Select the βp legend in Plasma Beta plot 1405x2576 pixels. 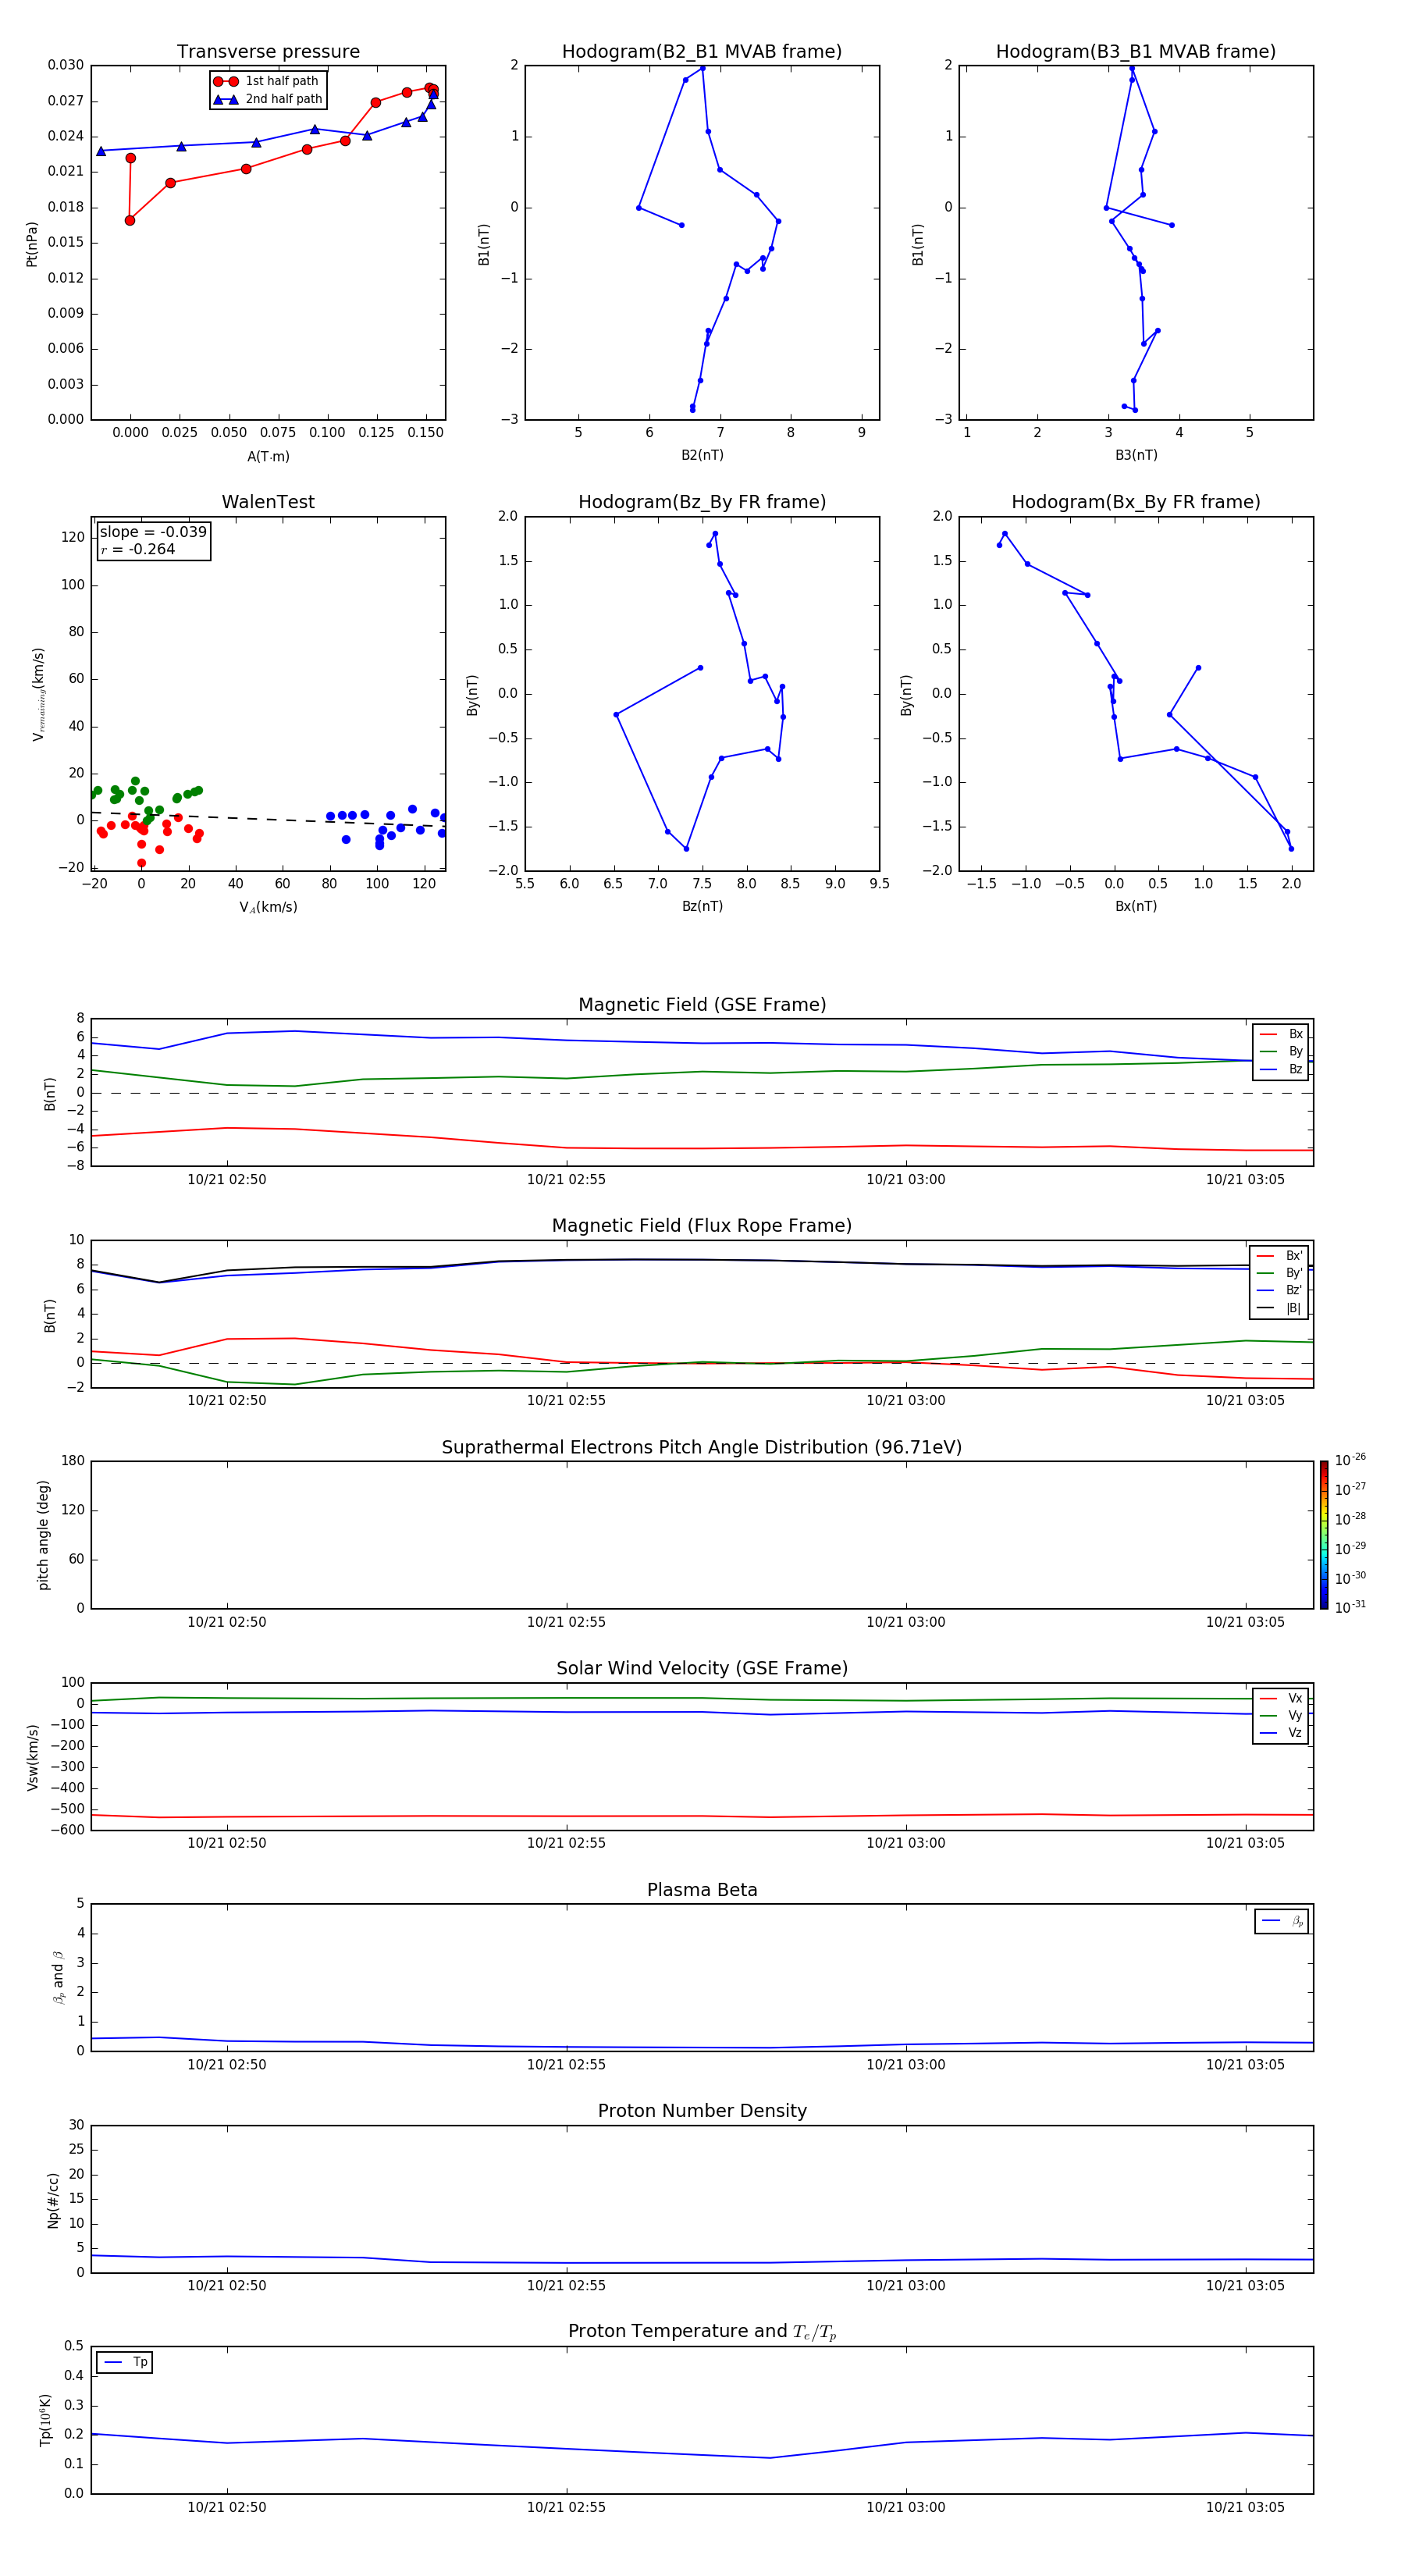1282,1921
